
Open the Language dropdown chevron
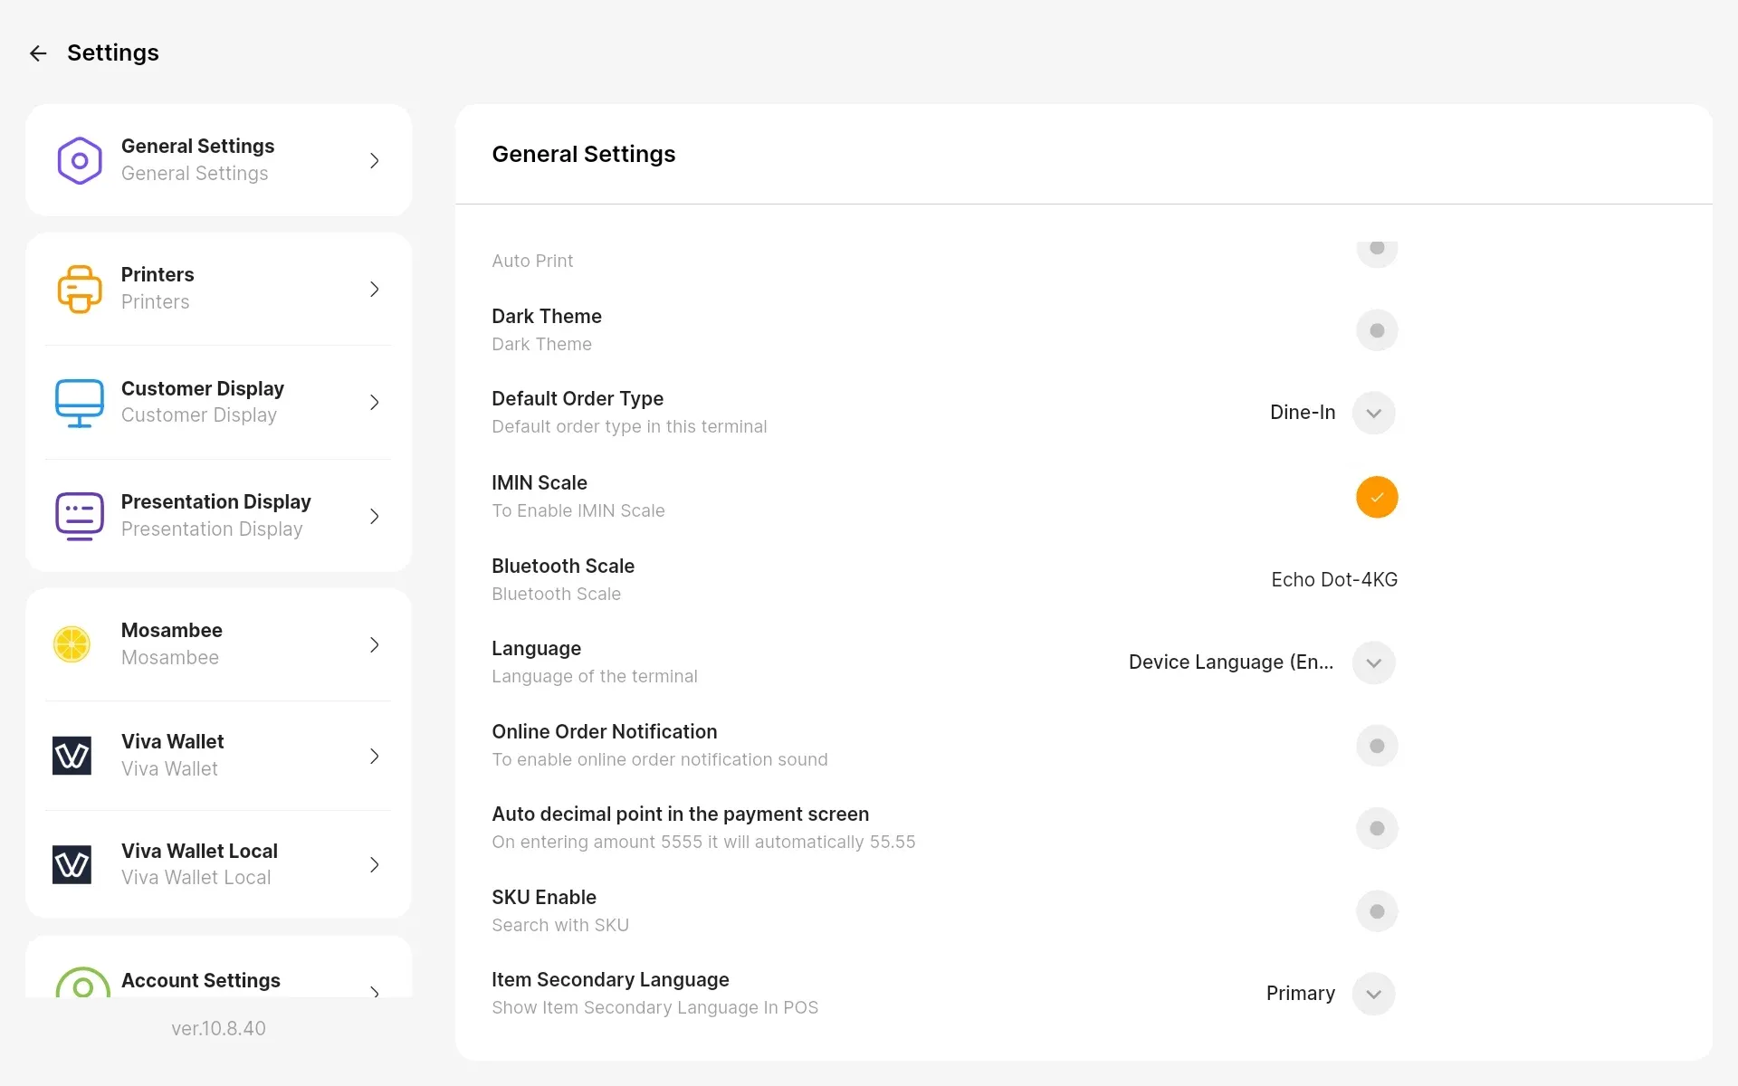click(1373, 662)
